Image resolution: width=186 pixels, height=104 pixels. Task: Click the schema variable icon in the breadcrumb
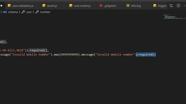5,12
